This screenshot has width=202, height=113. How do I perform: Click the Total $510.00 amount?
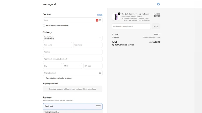pos(156,42)
